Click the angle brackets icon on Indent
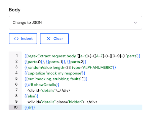This screenshot has width=151, height=113. coord(16,39)
